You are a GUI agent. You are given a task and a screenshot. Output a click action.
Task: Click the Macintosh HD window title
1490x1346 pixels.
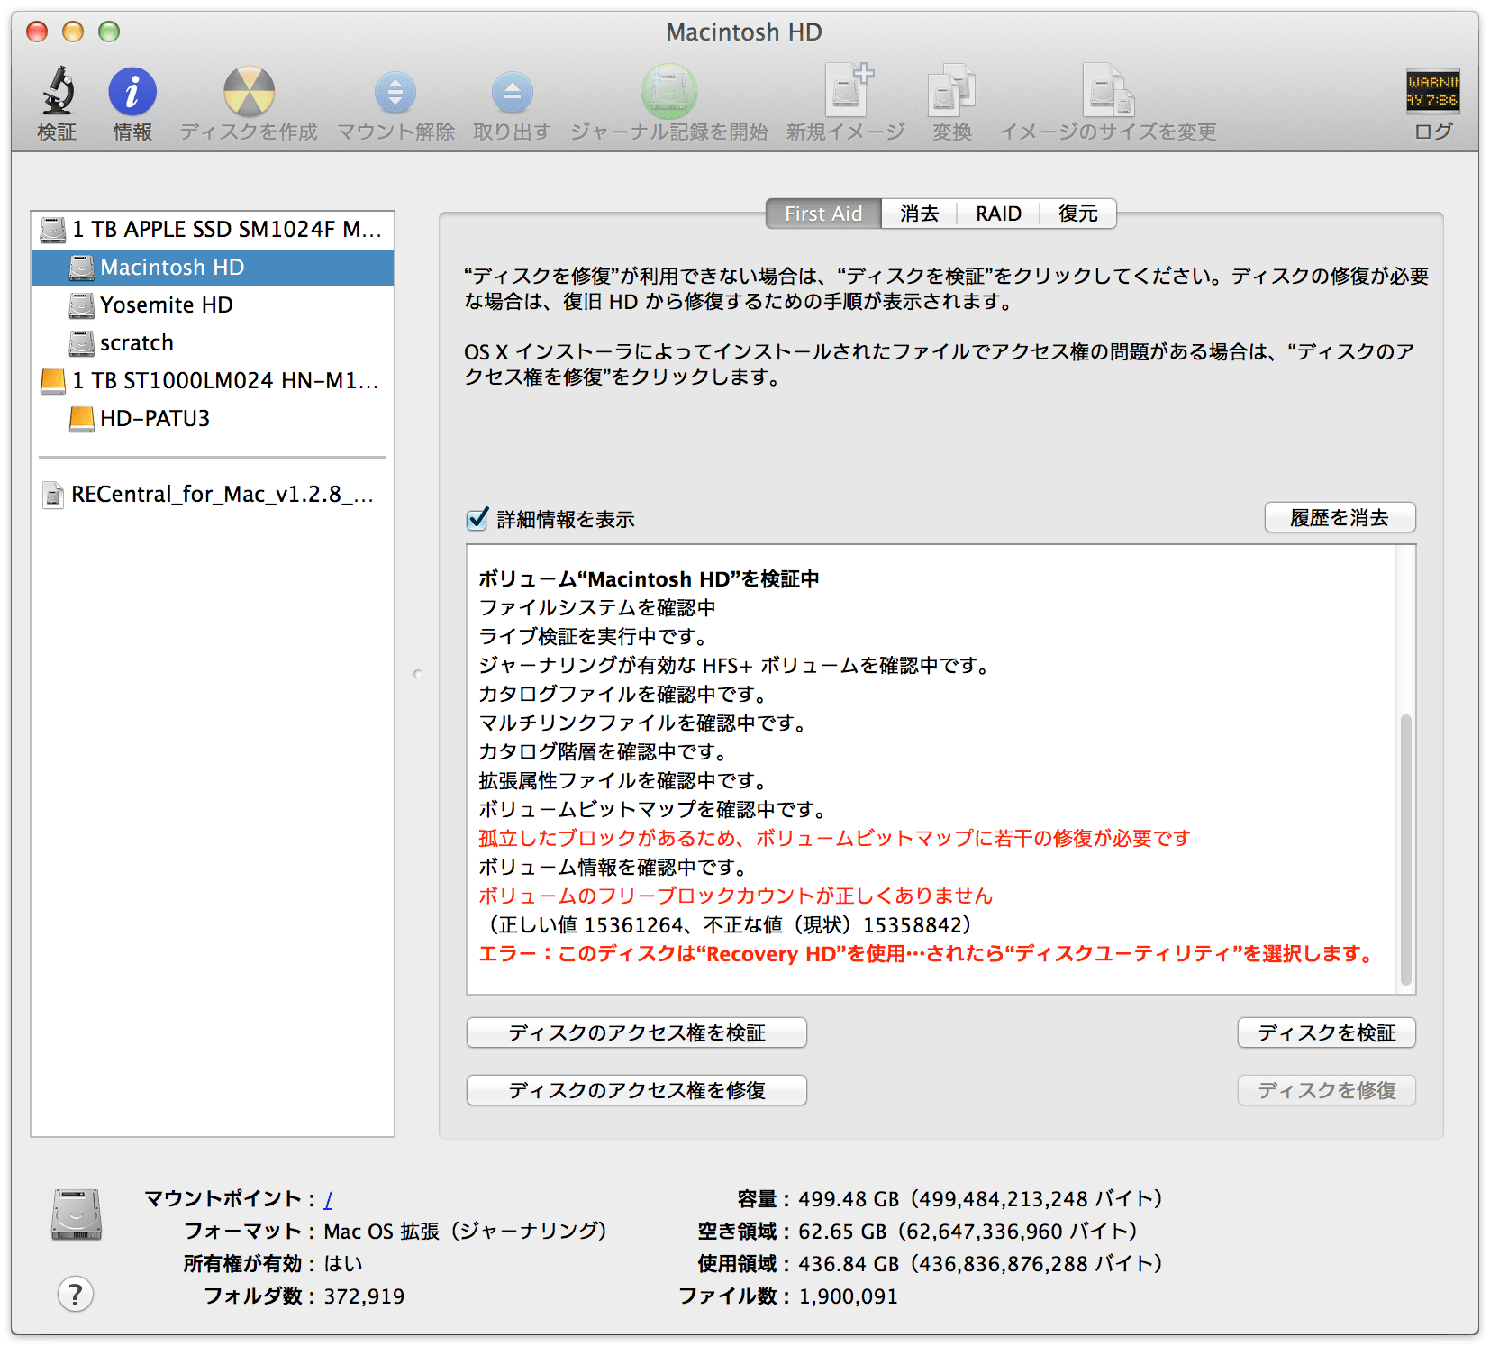(744, 32)
